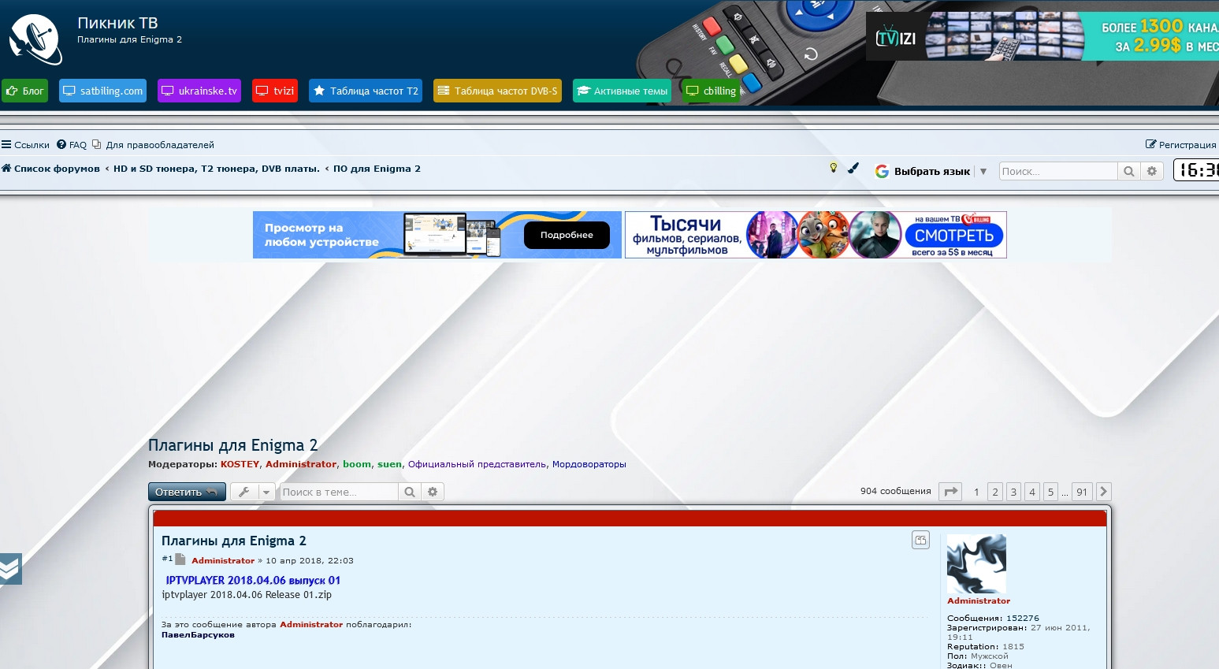This screenshot has width=1219, height=669.
Task: Open the ukrainske.tv button
Action: (199, 91)
